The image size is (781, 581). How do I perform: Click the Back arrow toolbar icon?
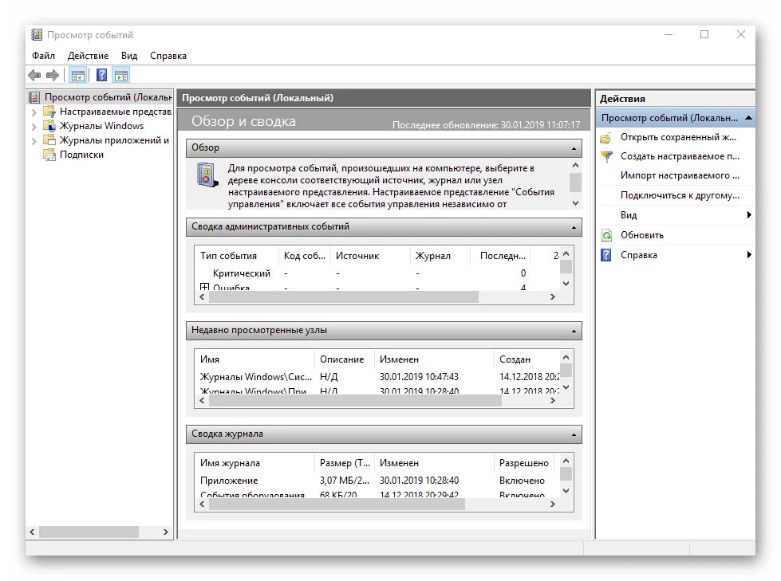point(34,76)
